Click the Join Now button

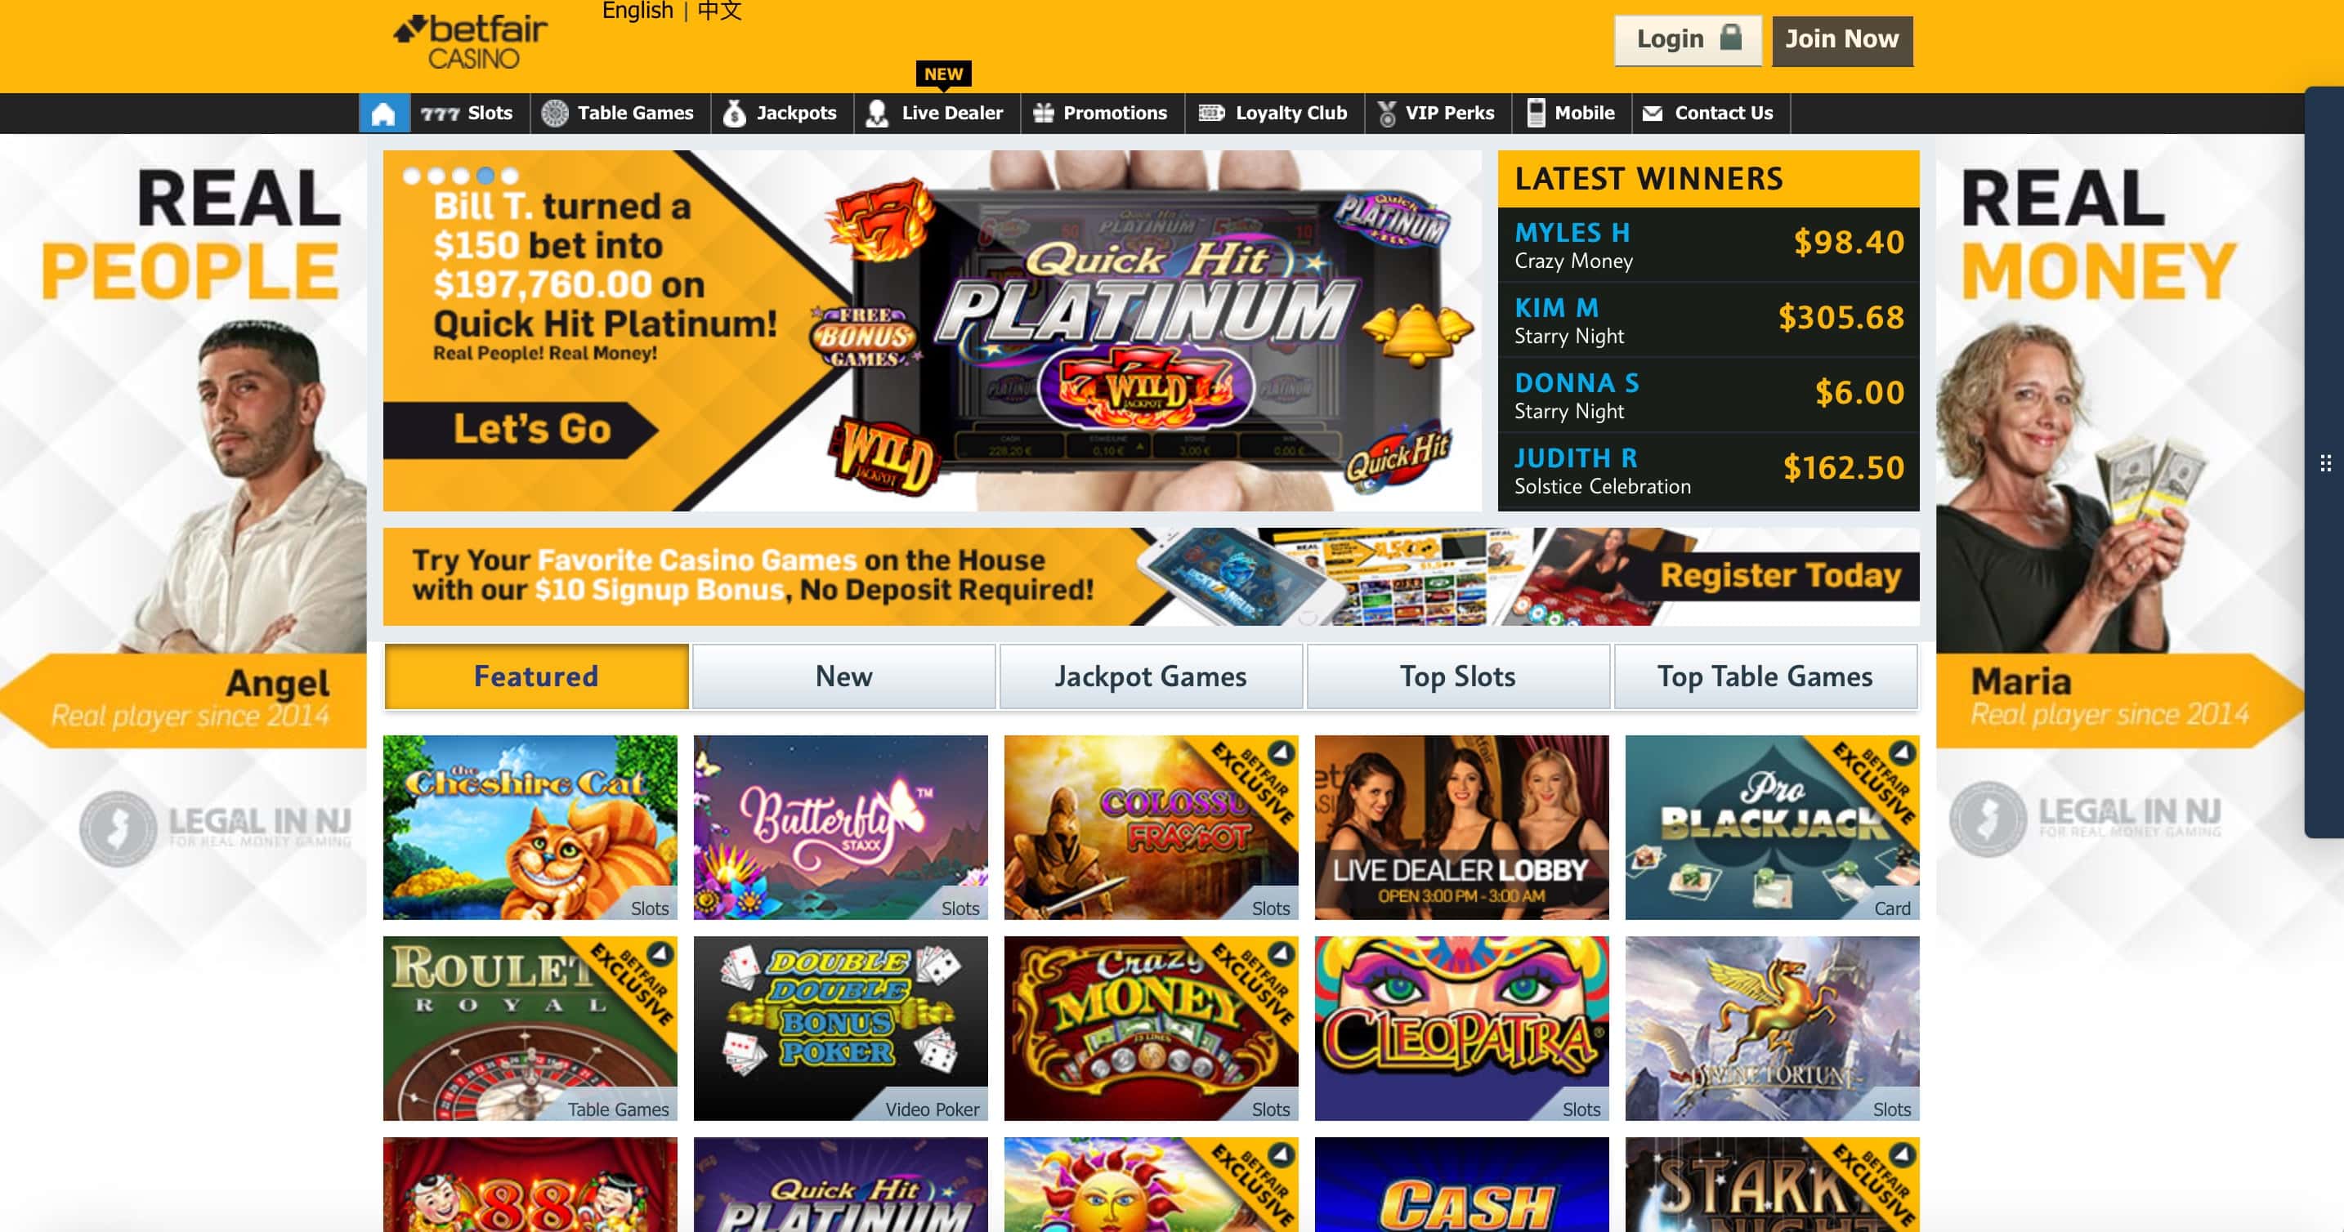(1841, 40)
